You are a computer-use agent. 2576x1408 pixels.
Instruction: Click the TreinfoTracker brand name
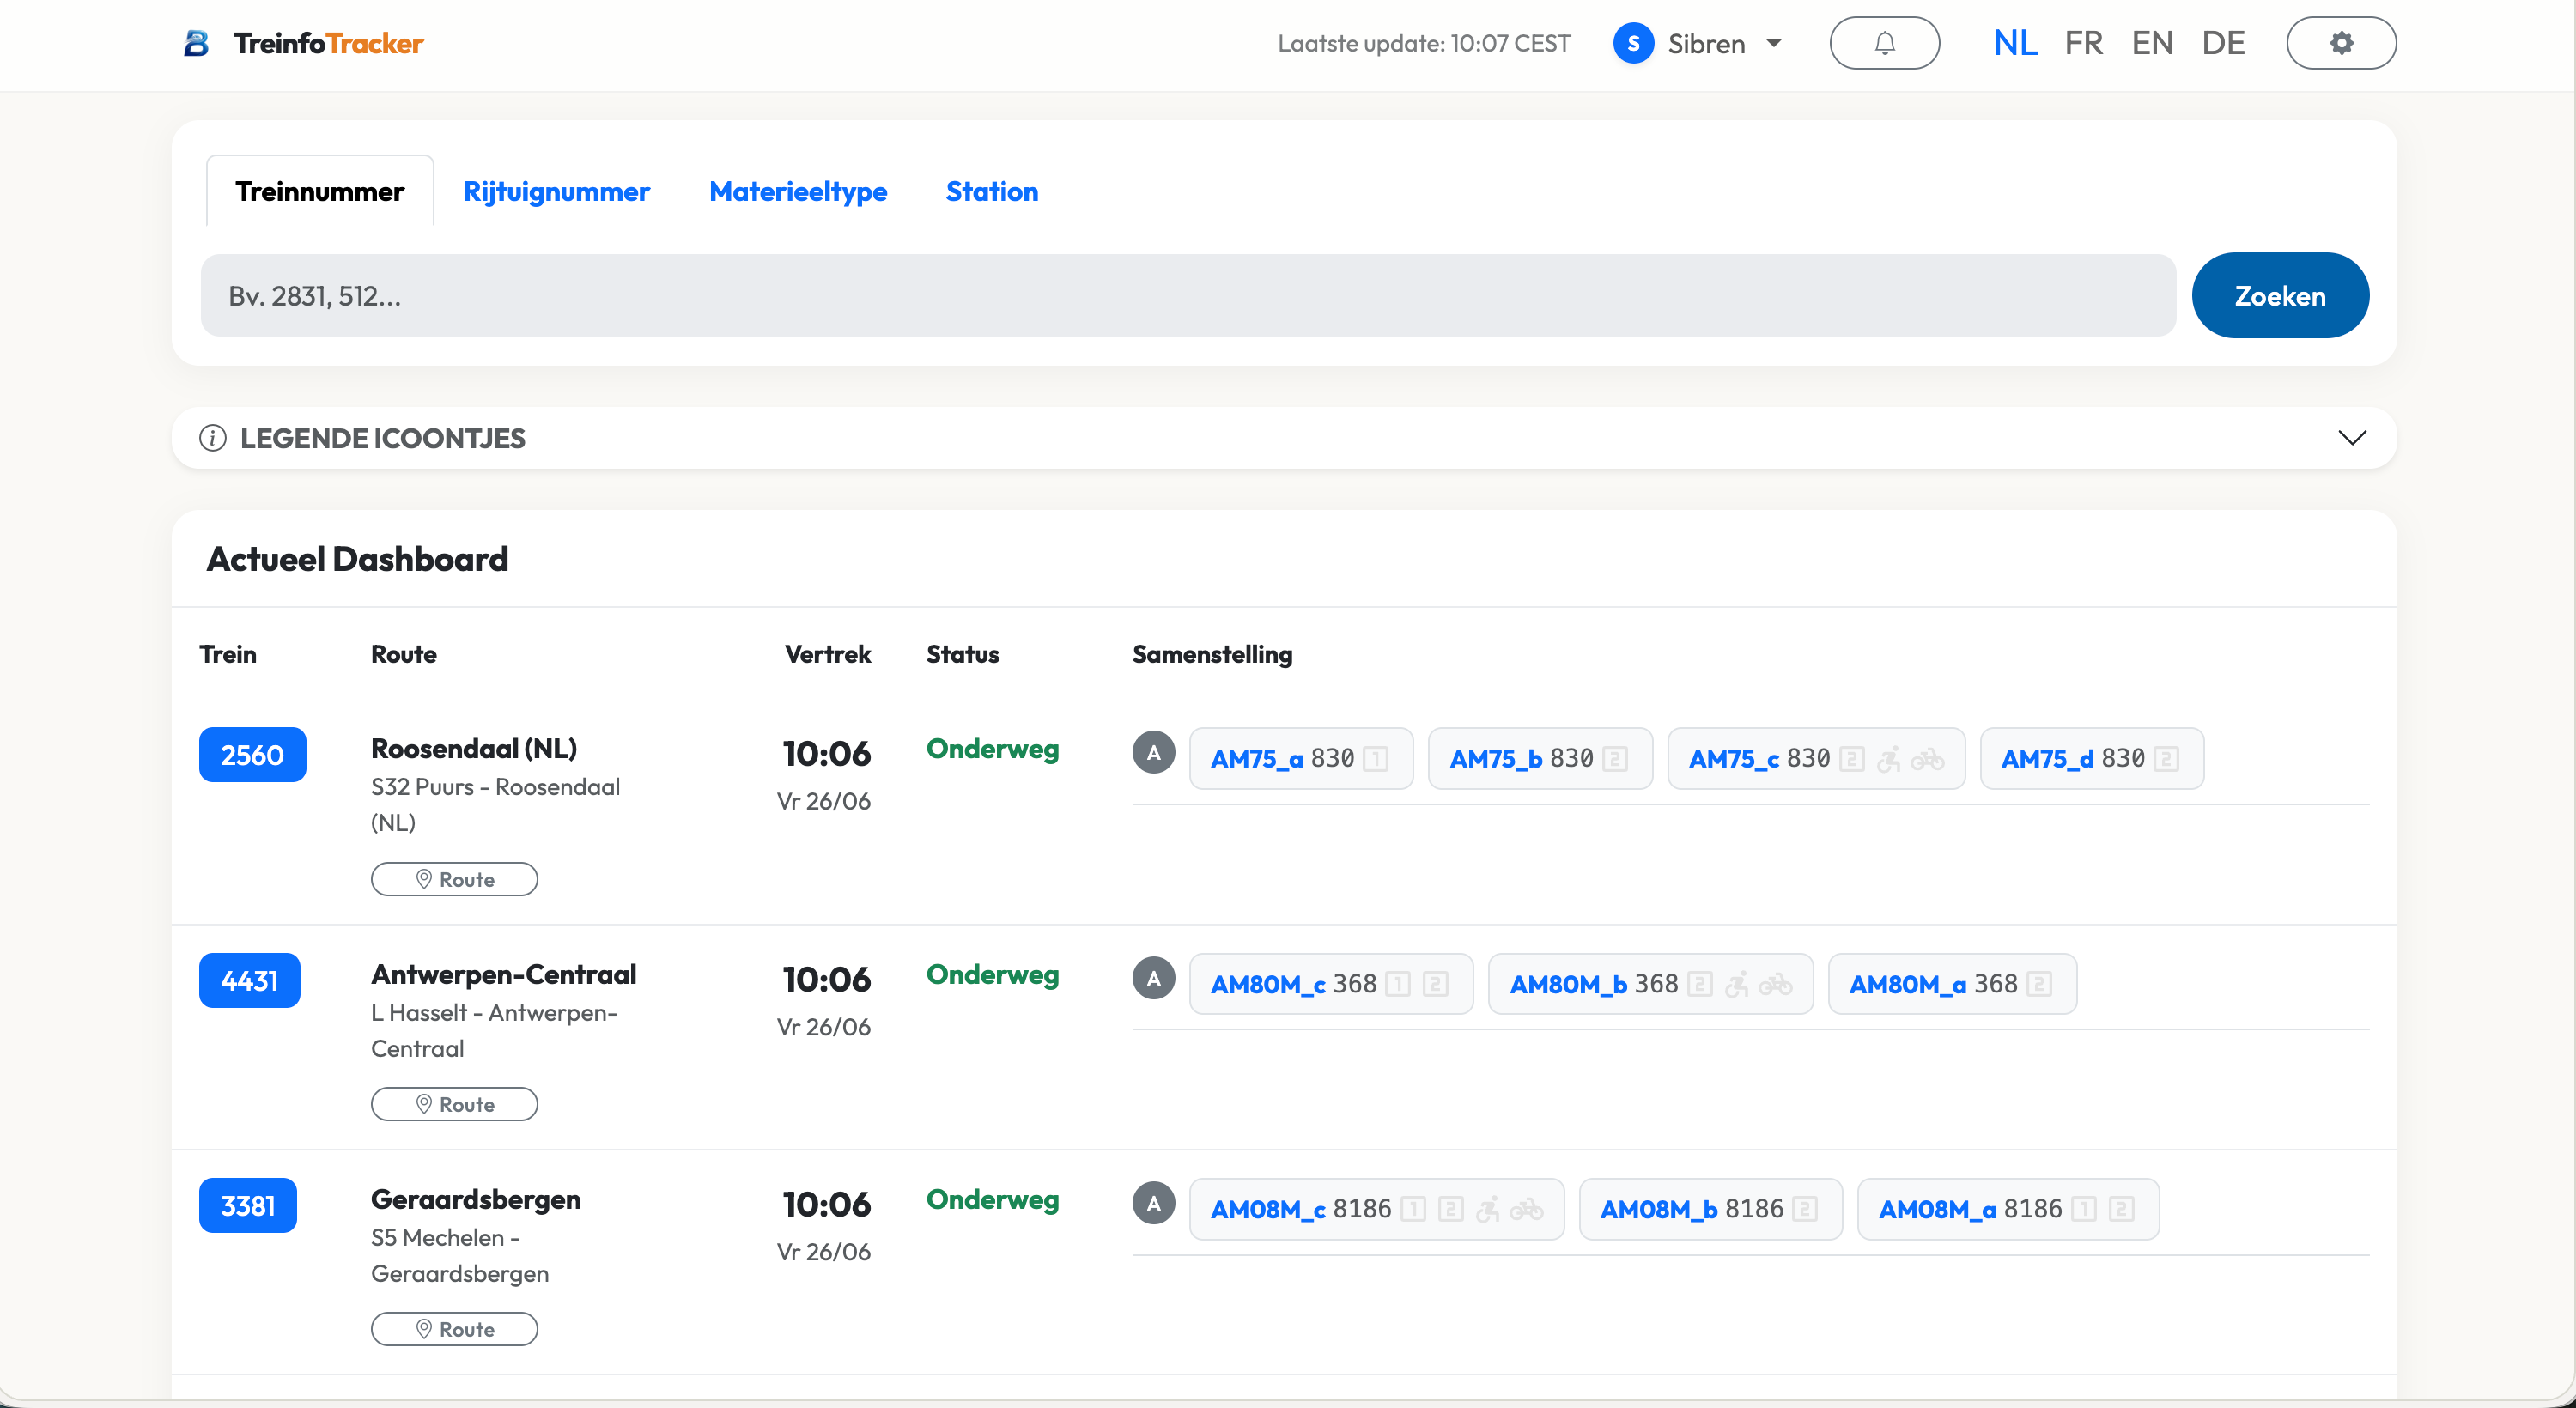328,43
